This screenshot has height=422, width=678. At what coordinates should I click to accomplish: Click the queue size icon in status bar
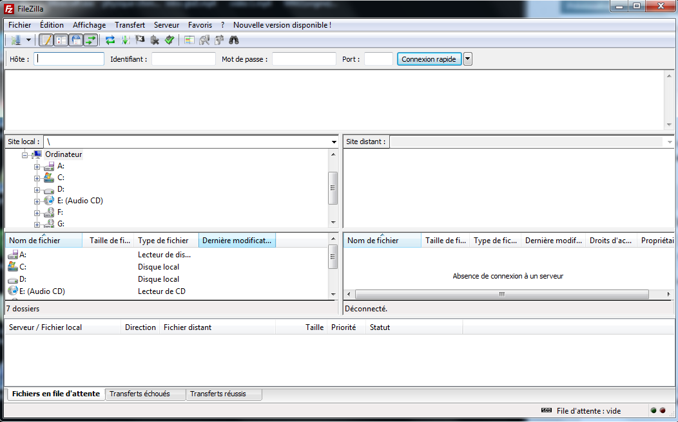coord(546,410)
